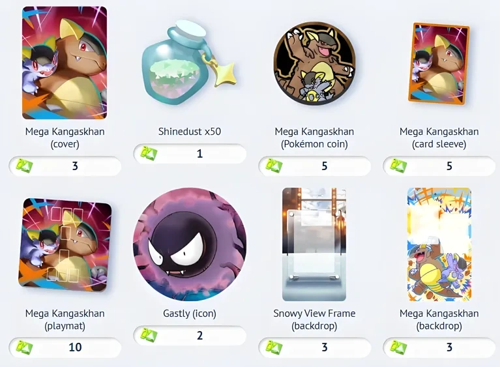Image resolution: width=500 pixels, height=367 pixels.
Task: Choose the Mega Kangaskhan Pokémon coin
Action: 314,64
